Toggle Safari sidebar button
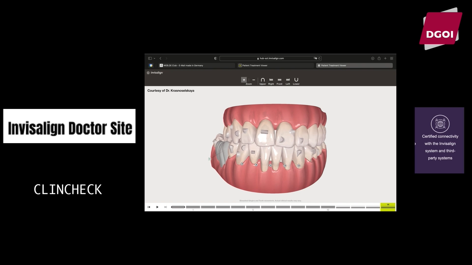The image size is (472, 265). [x=150, y=58]
